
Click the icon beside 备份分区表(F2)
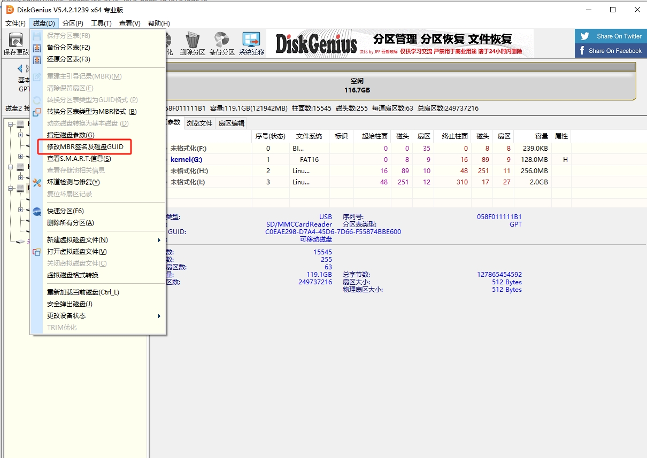point(37,48)
